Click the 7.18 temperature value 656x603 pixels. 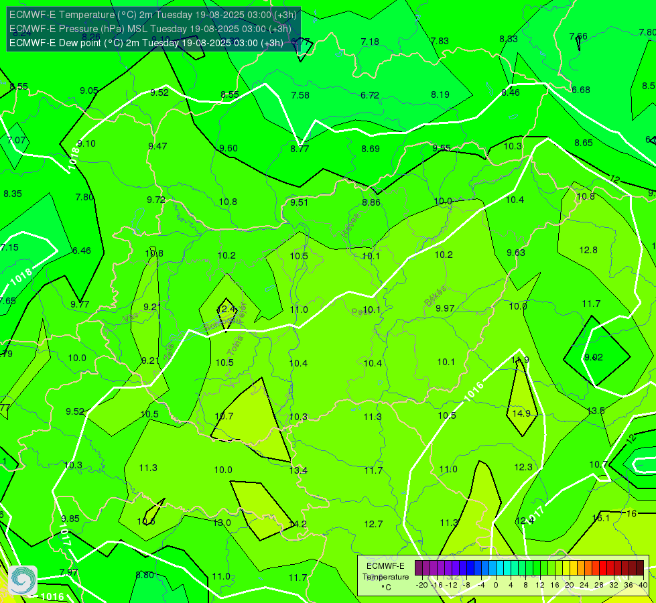[370, 42]
